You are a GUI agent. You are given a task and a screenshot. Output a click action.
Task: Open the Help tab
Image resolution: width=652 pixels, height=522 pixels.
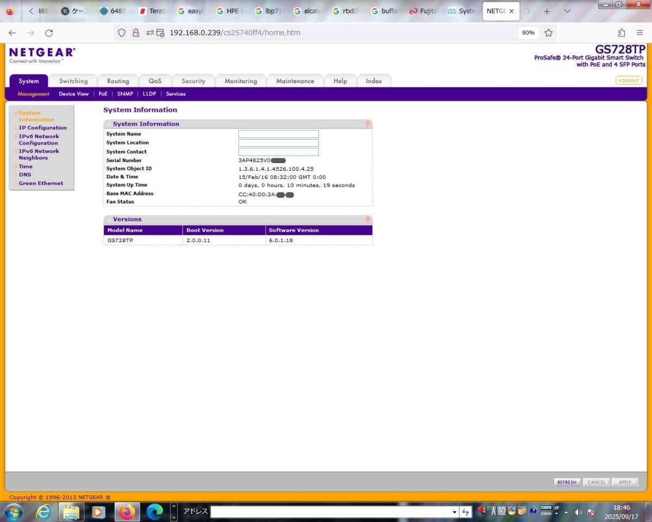(x=340, y=81)
